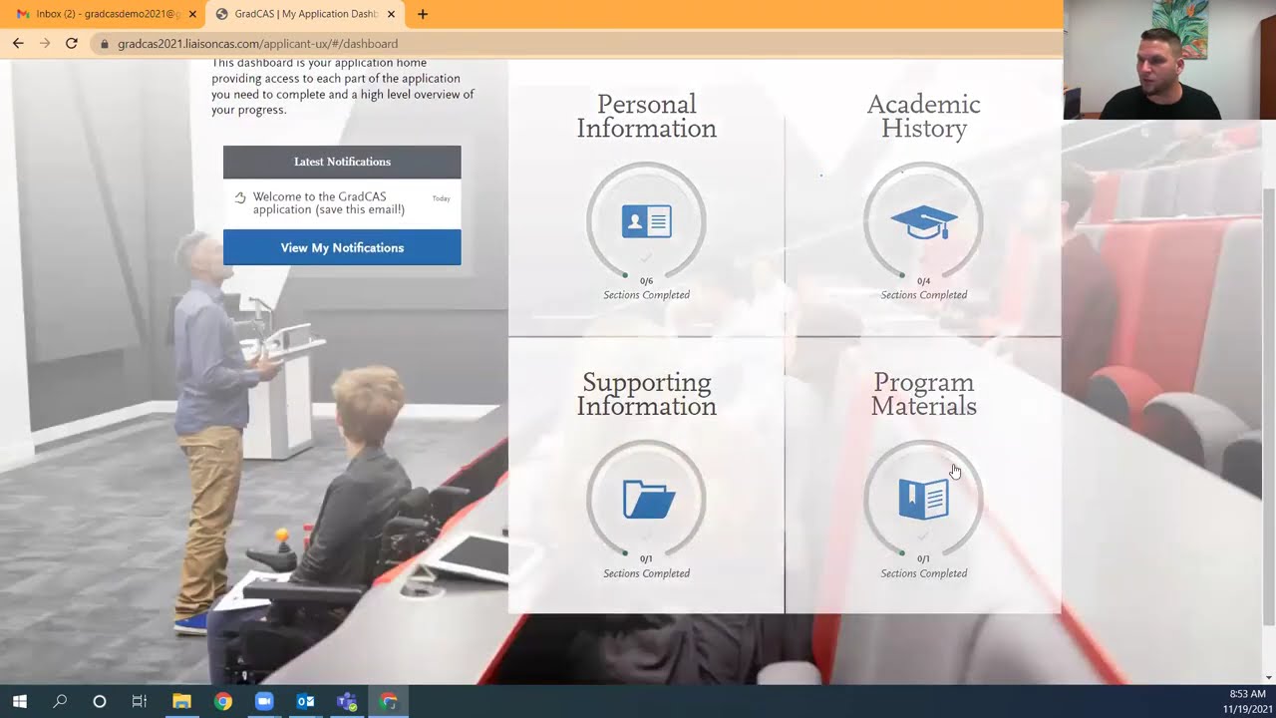
Task: Go back to the previous page
Action: (x=18, y=43)
